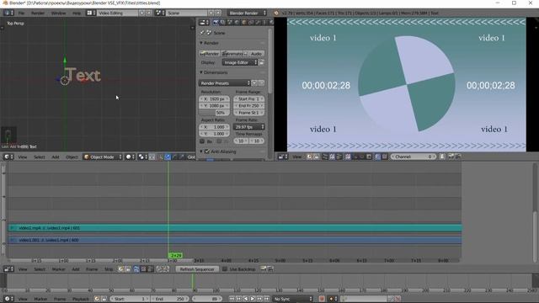Open the Render menu in top bar

click(38, 13)
